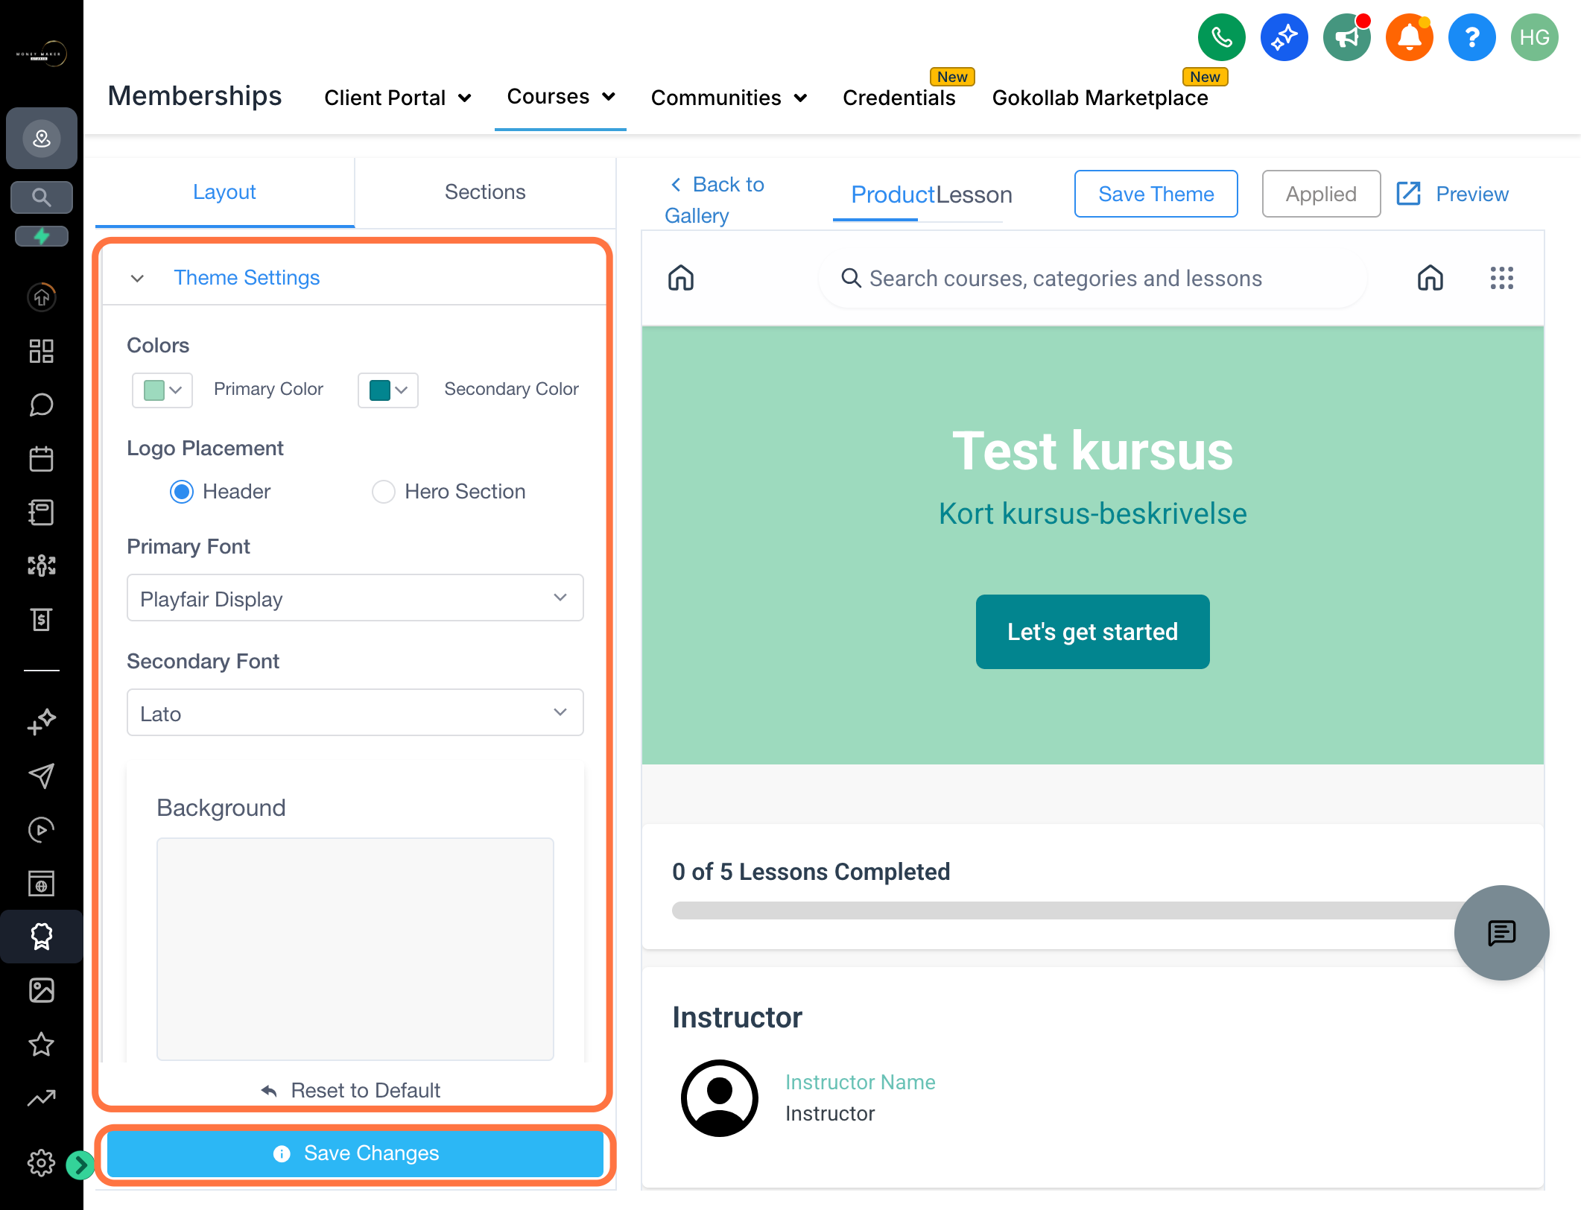Click the memberships badge icon in sidebar
This screenshot has width=1581, height=1210.
pos(42,937)
